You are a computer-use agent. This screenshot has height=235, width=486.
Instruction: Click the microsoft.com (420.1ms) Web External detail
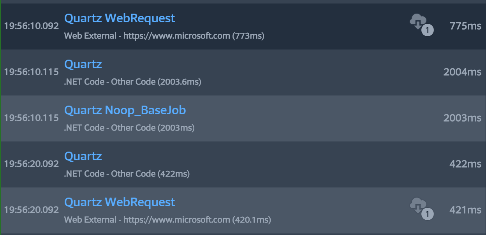167,220
